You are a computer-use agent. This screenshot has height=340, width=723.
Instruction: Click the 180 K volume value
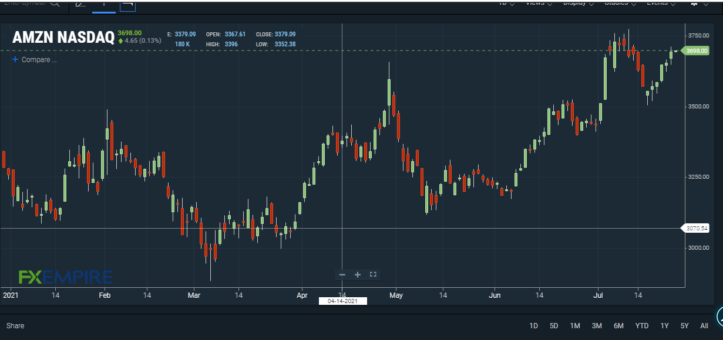click(182, 44)
